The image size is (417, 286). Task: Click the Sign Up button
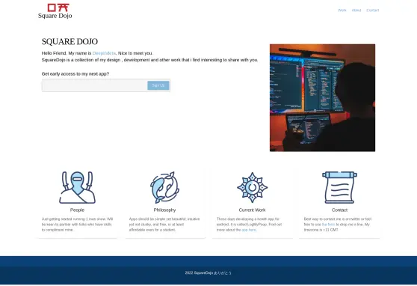(158, 85)
